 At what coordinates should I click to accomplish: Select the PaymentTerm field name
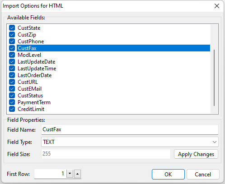pos(34,102)
